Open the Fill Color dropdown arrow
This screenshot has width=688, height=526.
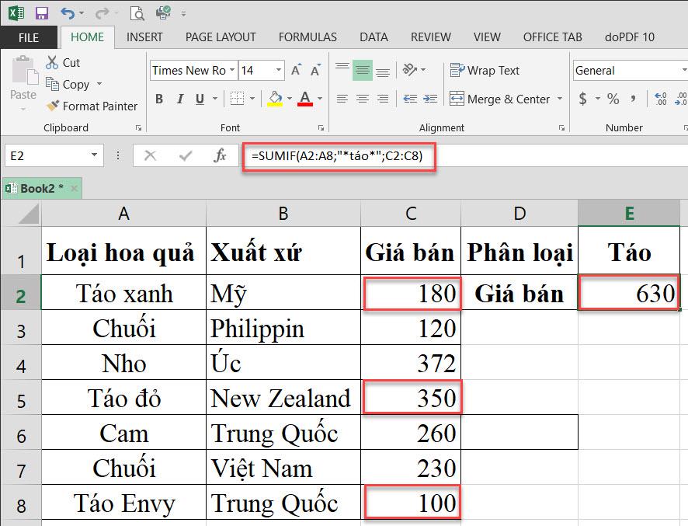tap(289, 99)
